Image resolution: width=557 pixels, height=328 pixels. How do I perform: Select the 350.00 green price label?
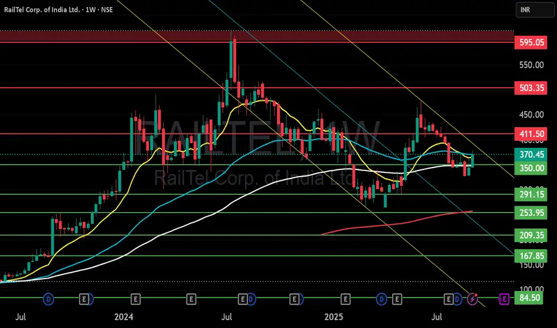point(531,168)
